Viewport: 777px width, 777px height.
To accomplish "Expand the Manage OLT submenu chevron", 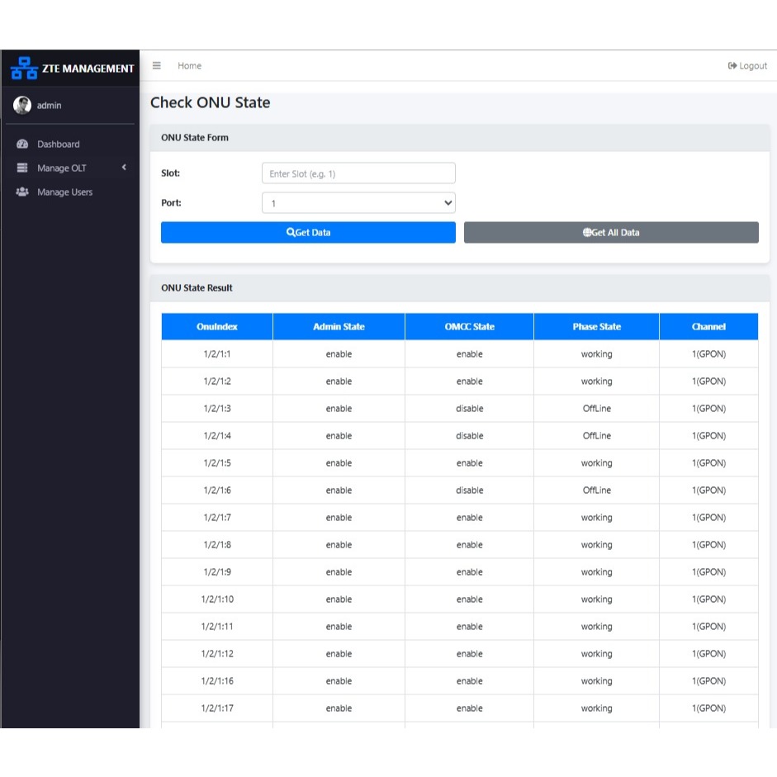I will [x=125, y=168].
